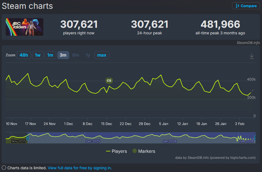Click the 'data by SteamDB.info' credit line
262x172 pixels.
215,158
